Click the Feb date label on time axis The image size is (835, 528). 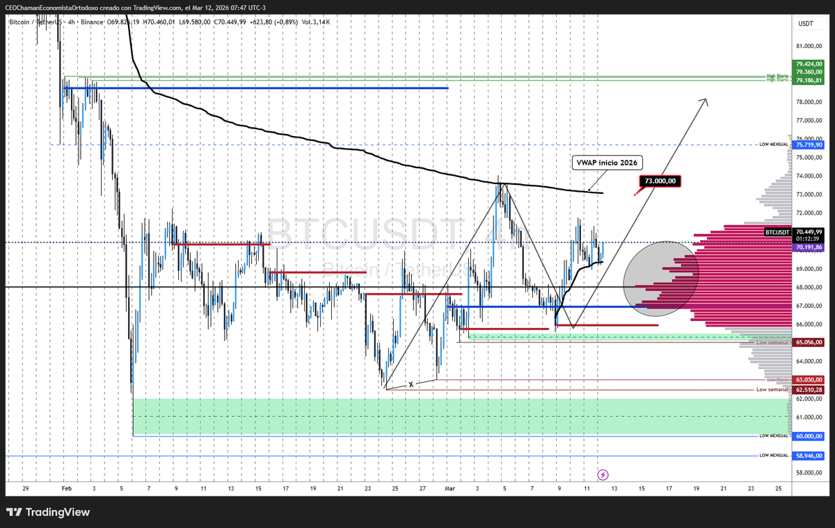pos(67,488)
